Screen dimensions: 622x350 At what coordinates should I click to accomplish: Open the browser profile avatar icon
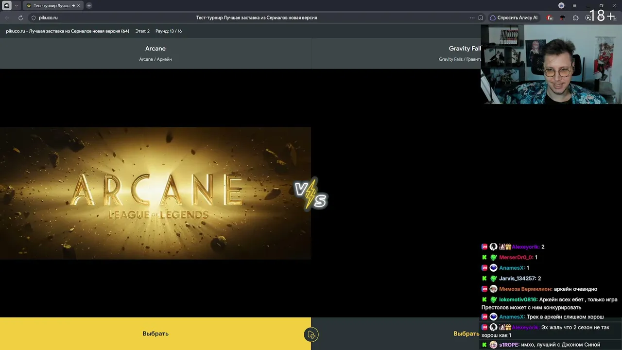[x=561, y=5]
